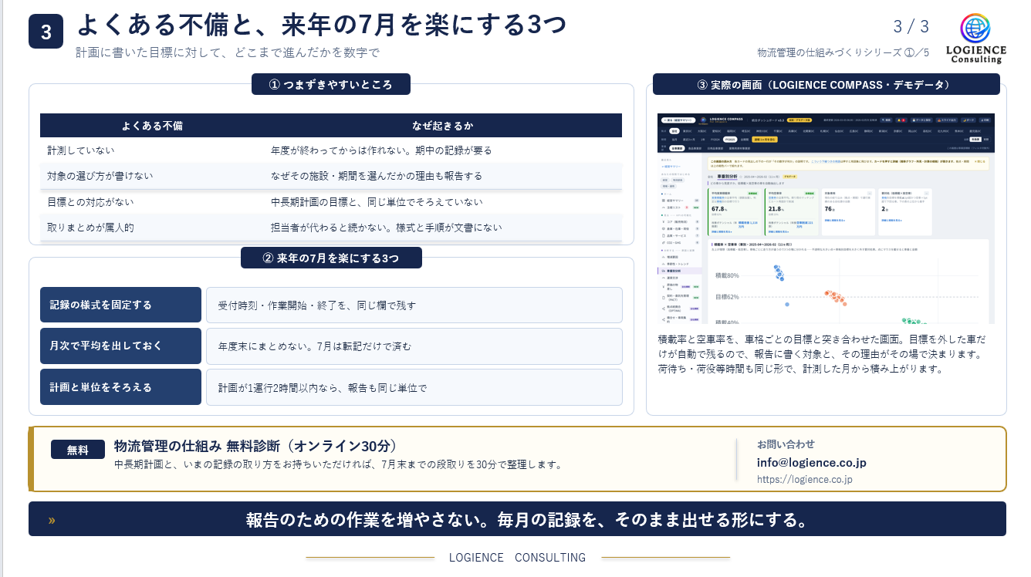Click the blue scatter cluster near 積載80%
The image size is (1031, 577).
coord(779,273)
